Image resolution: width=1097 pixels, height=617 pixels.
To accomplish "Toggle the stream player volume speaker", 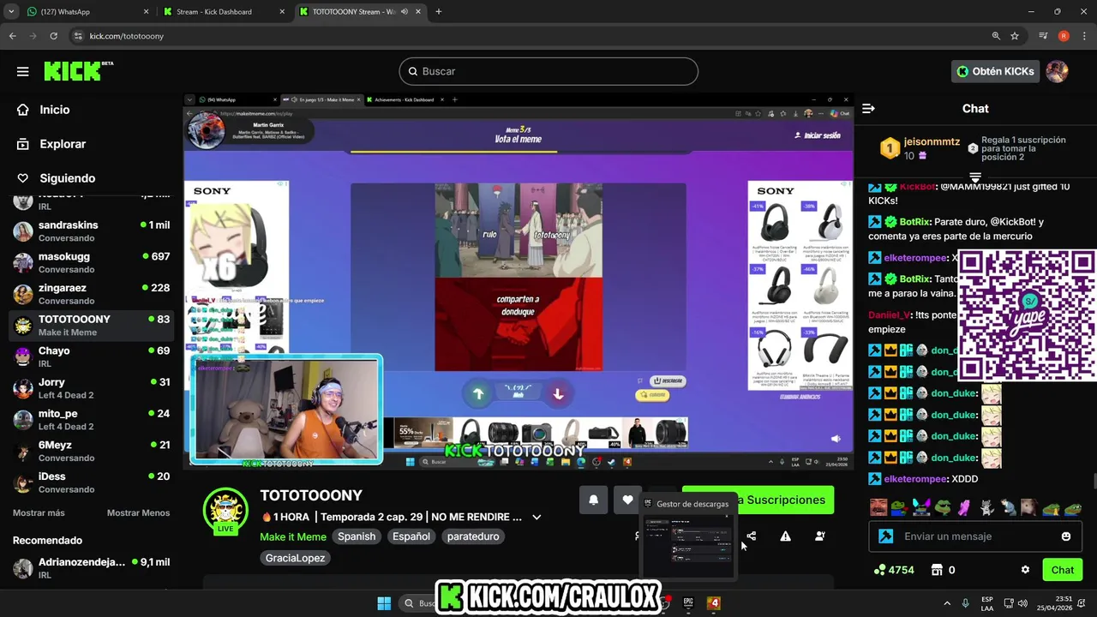I will (836, 439).
